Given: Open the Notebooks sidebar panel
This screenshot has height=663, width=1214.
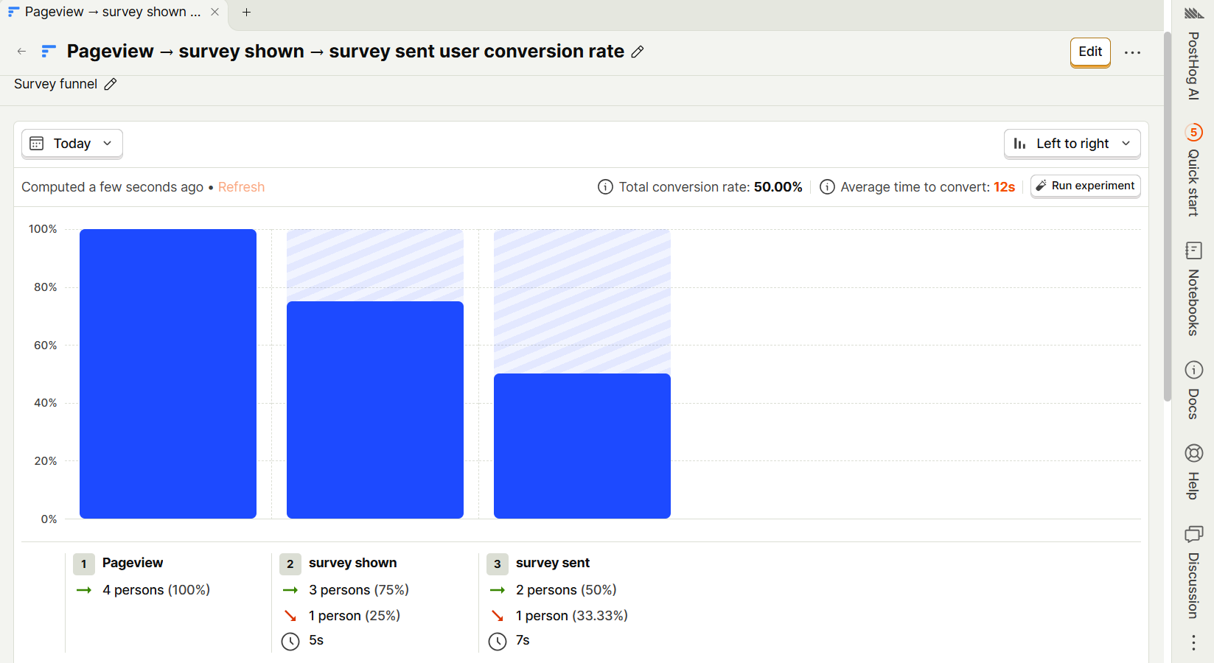Looking at the screenshot, I should click(x=1194, y=287).
